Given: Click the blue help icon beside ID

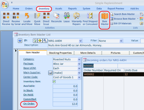Looking at the screenshot, I should (20, 41).
